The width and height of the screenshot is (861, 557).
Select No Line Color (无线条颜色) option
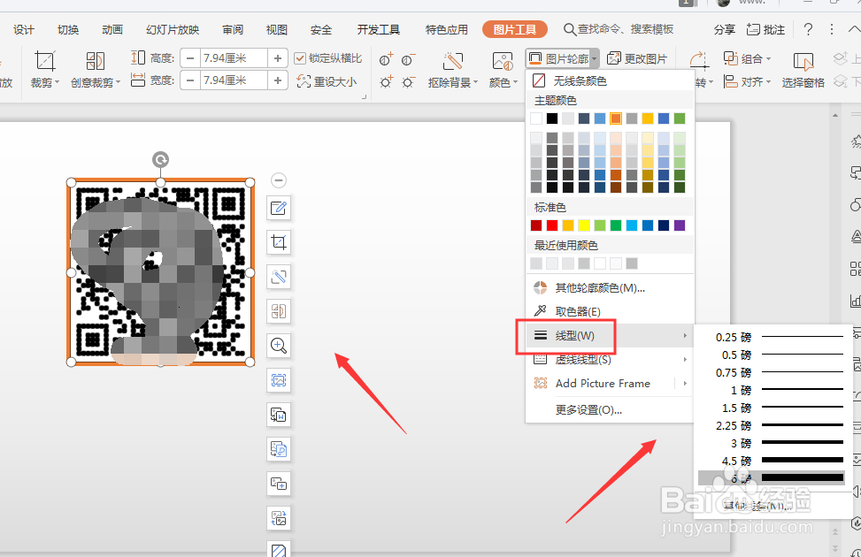(610, 81)
